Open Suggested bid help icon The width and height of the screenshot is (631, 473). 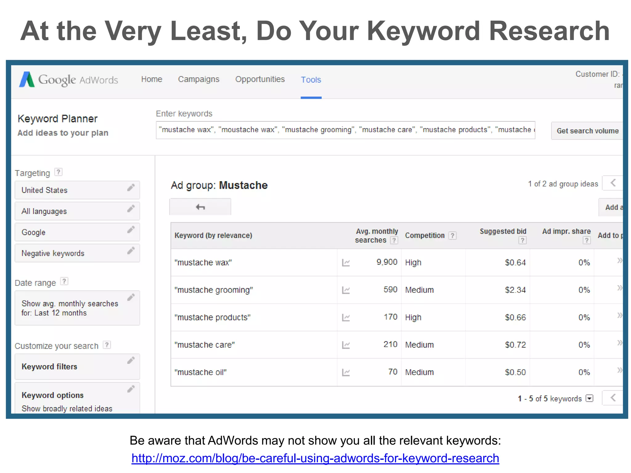522,240
